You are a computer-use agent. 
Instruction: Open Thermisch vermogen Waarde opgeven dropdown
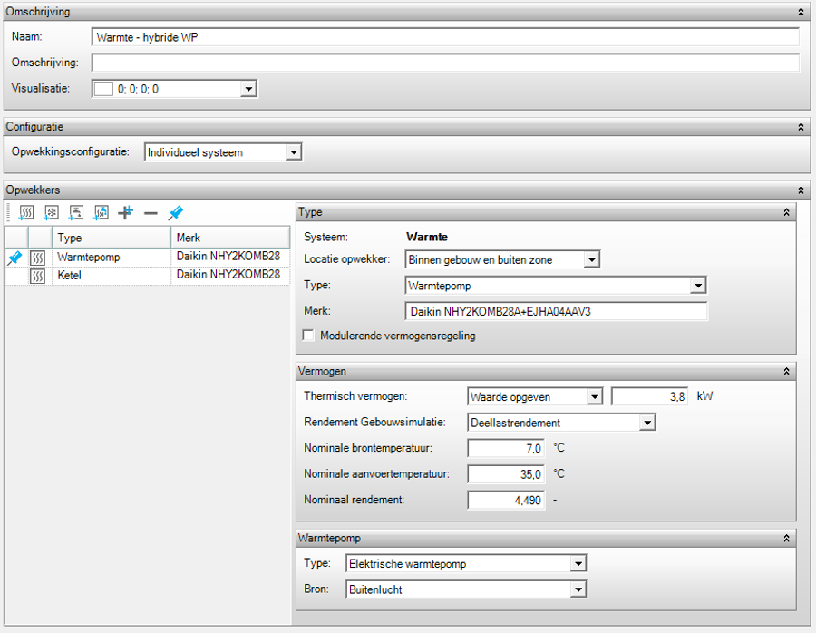(x=594, y=396)
